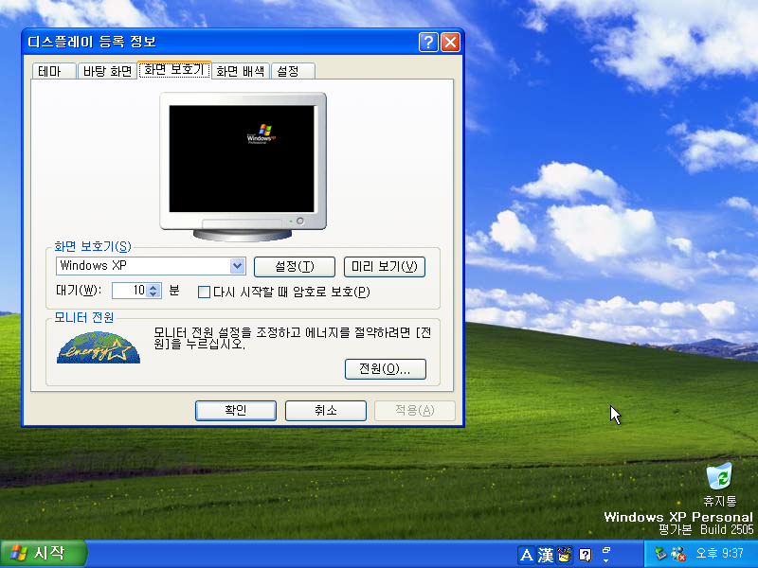This screenshot has width=758, height=568.
Task: Confirm with the 확인 button
Action: coord(236,411)
